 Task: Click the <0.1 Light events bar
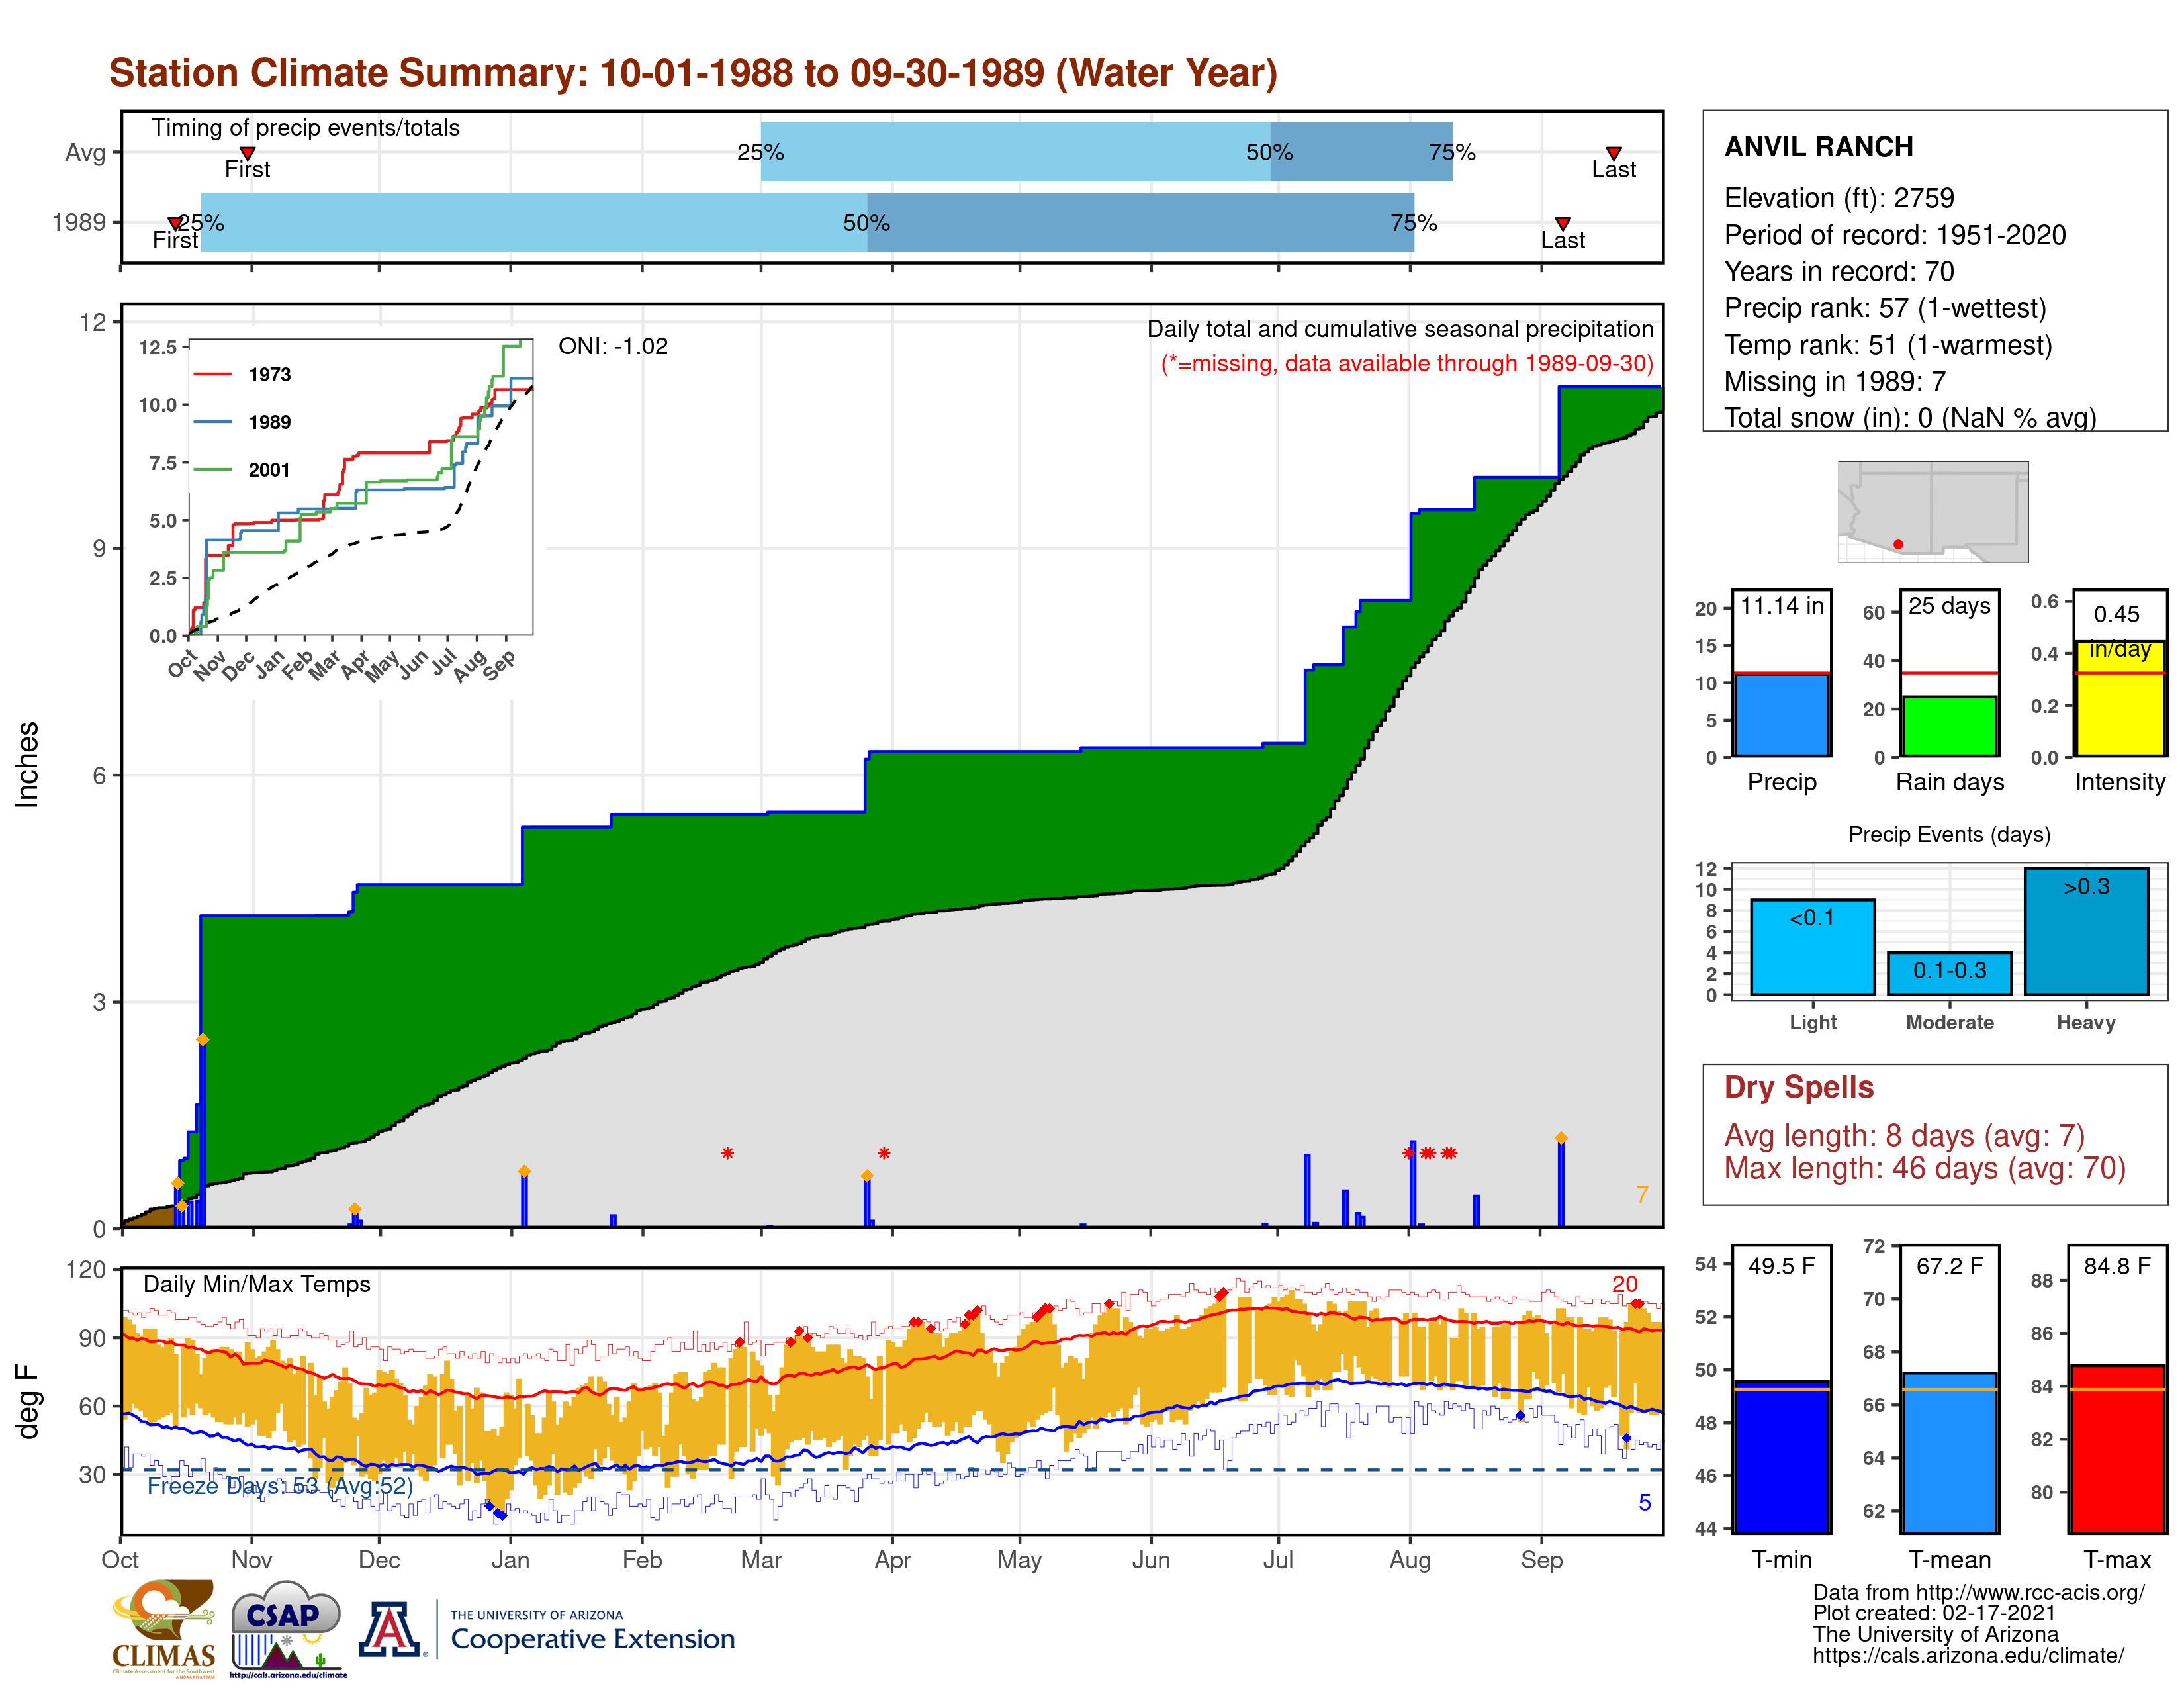1812,947
